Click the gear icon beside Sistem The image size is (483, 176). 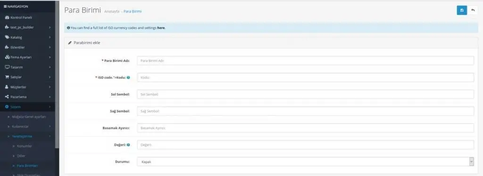(x=7, y=106)
